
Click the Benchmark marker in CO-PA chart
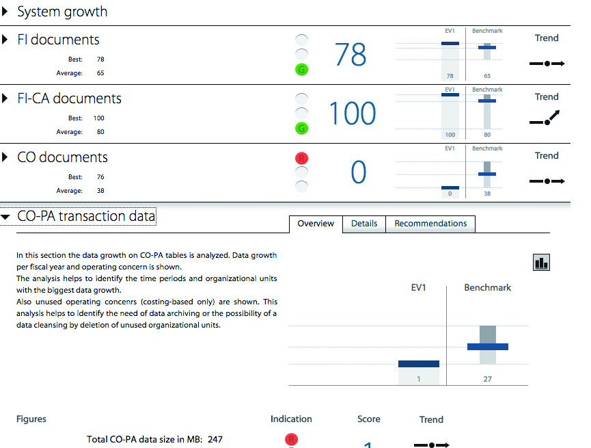pos(487,347)
